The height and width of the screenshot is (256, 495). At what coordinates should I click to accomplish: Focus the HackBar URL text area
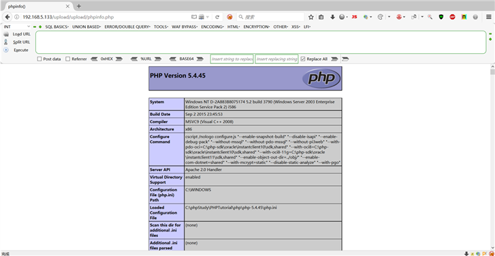(261, 42)
